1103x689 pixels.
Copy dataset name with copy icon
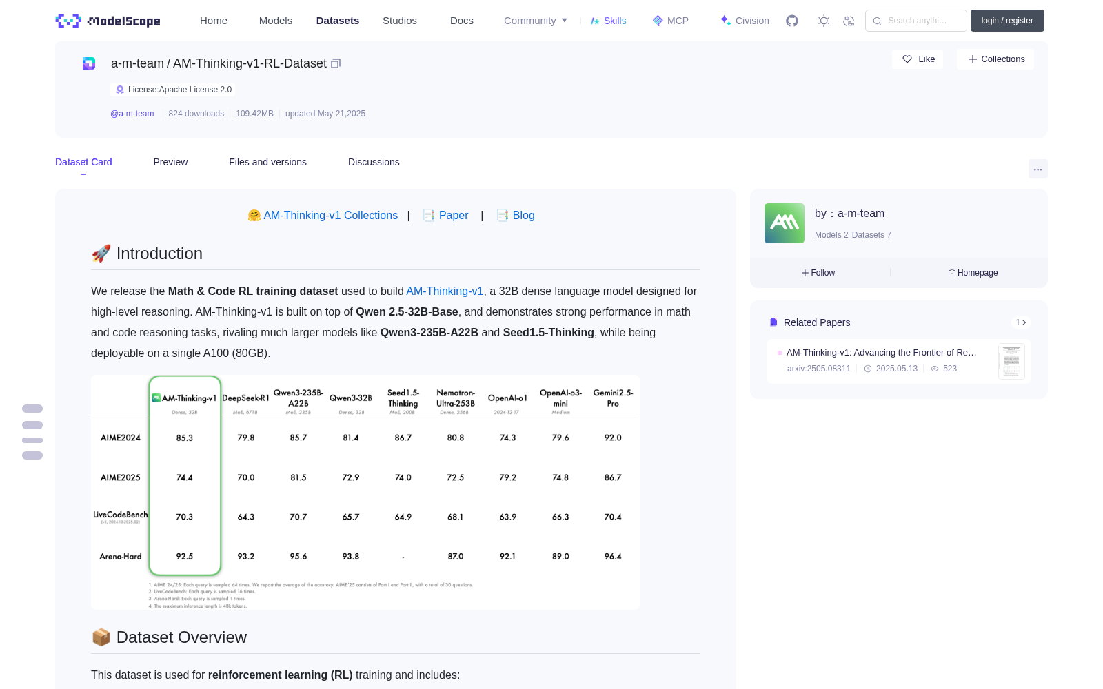[x=336, y=63]
